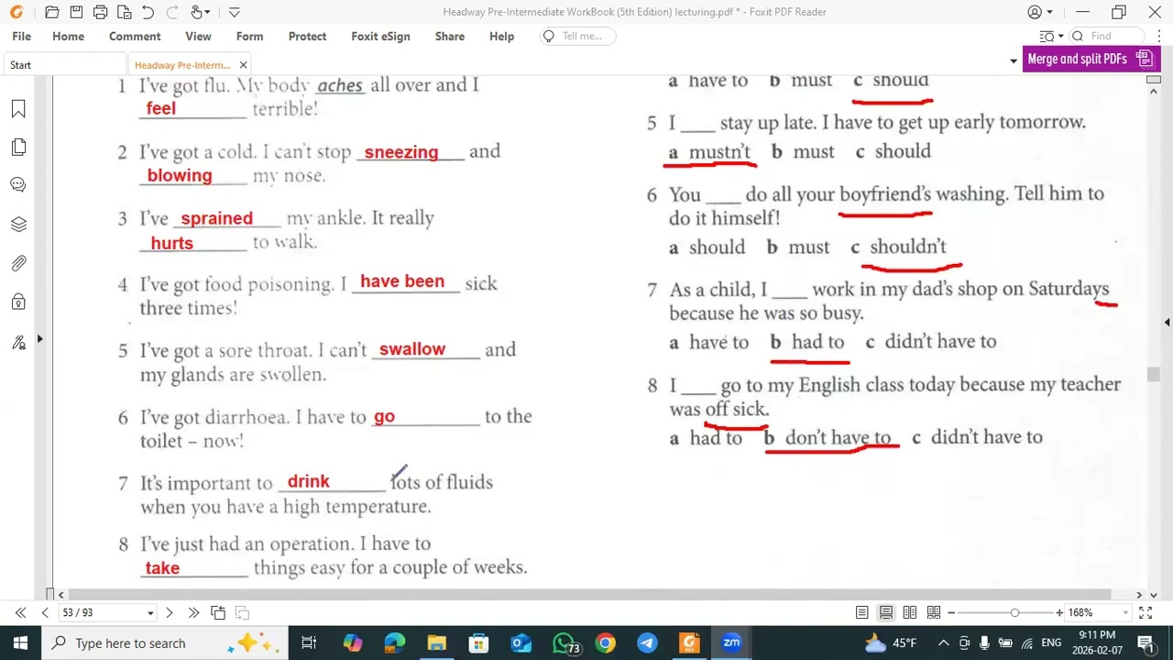Enter full screen mode icon
1173x660 pixels.
point(1146,612)
